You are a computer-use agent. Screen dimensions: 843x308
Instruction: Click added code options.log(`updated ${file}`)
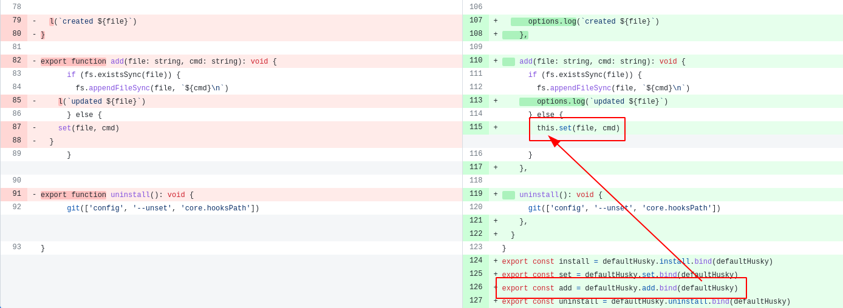(602, 102)
